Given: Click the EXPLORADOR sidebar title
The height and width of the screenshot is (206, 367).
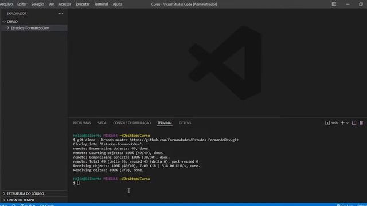Looking at the screenshot, I should click(x=17, y=14).
